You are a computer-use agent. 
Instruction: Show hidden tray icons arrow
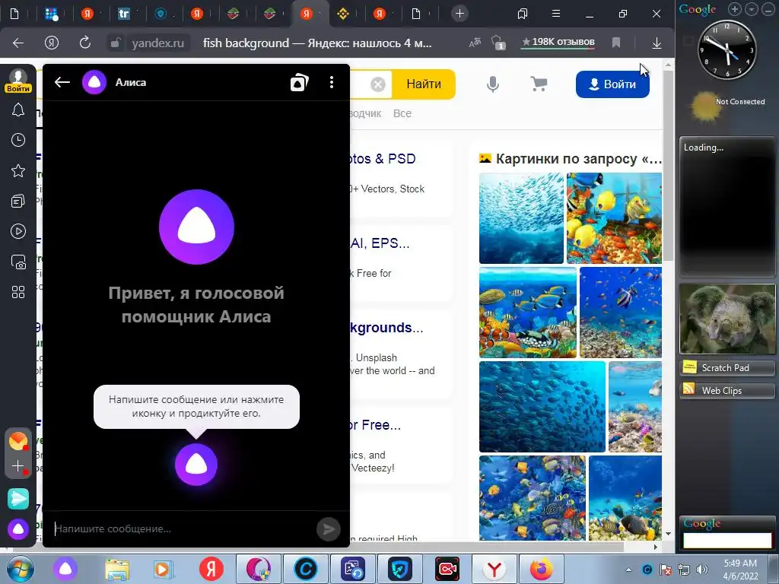[x=628, y=570]
